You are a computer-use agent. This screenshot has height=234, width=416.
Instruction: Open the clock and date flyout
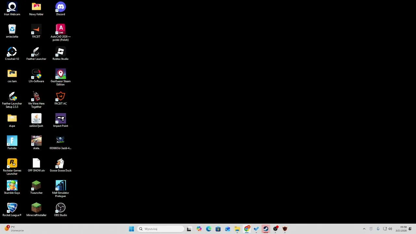point(401,229)
